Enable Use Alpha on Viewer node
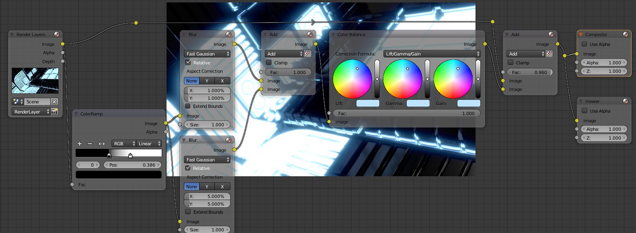 pyautogui.click(x=585, y=111)
